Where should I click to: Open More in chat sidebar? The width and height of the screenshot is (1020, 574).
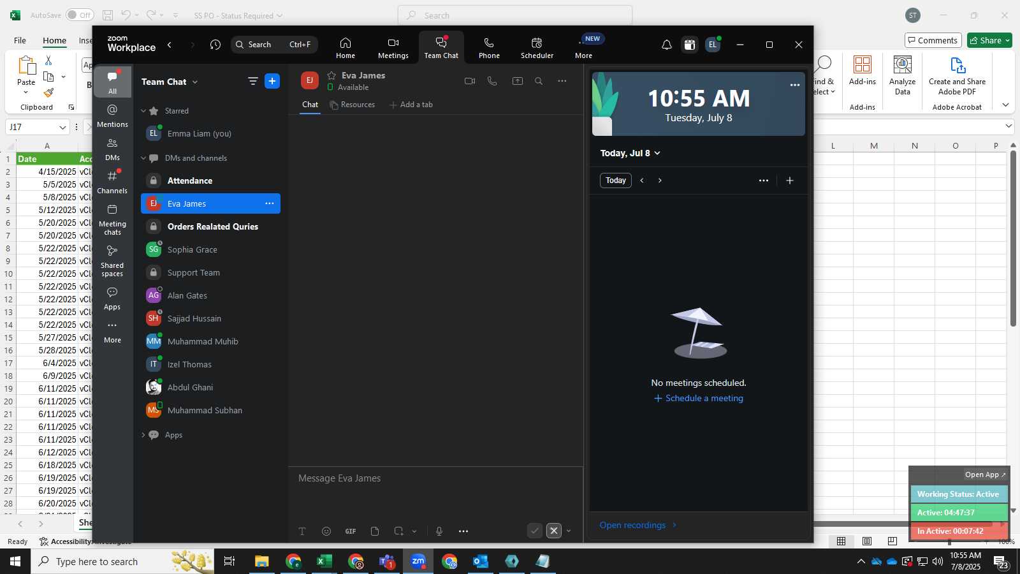[x=112, y=332]
